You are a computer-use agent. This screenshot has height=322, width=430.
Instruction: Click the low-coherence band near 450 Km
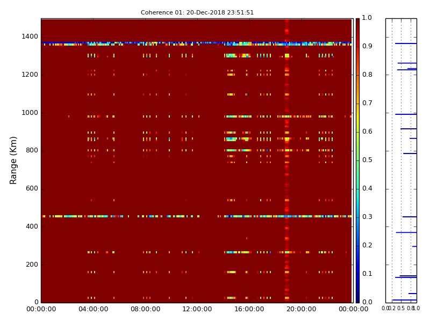click(x=161, y=216)
